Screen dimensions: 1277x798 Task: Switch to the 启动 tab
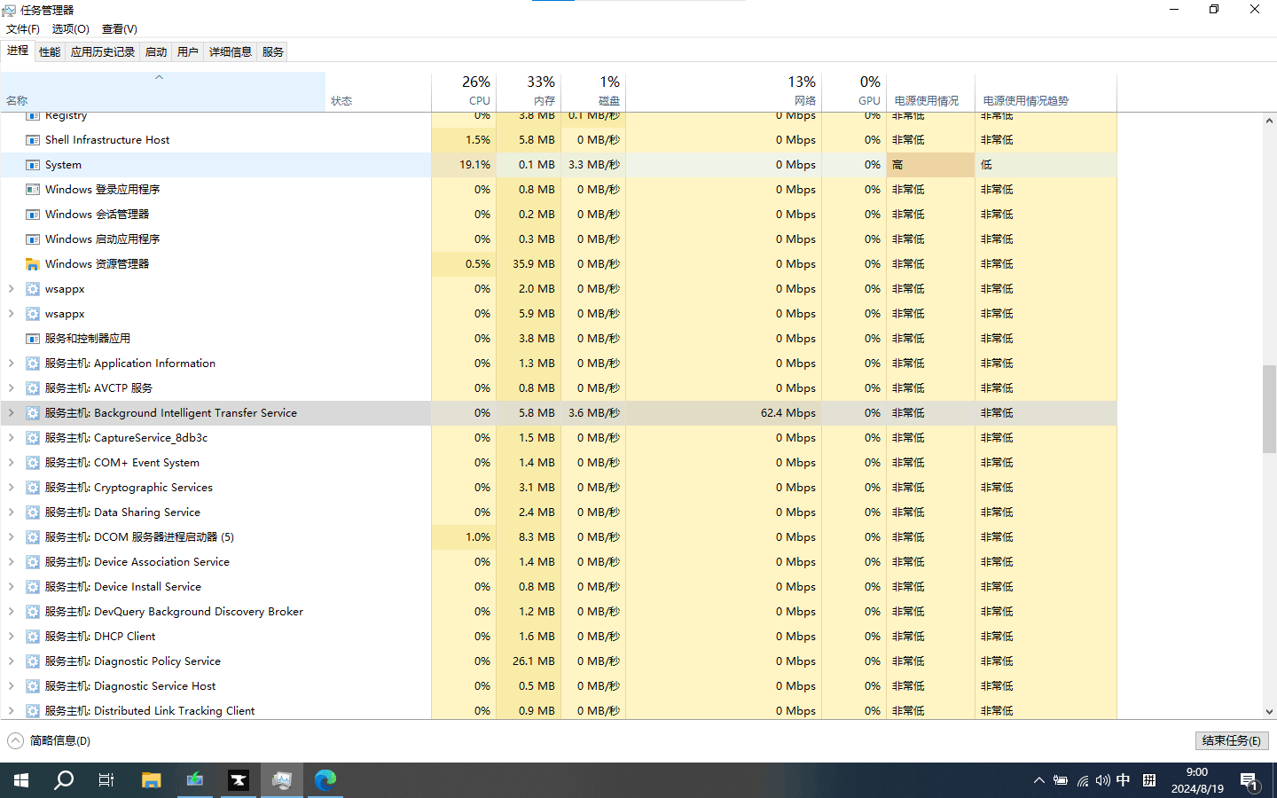156,52
